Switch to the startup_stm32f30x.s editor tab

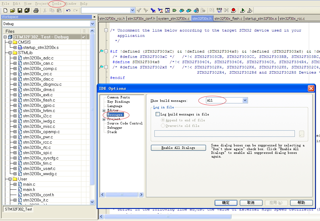(261, 19)
